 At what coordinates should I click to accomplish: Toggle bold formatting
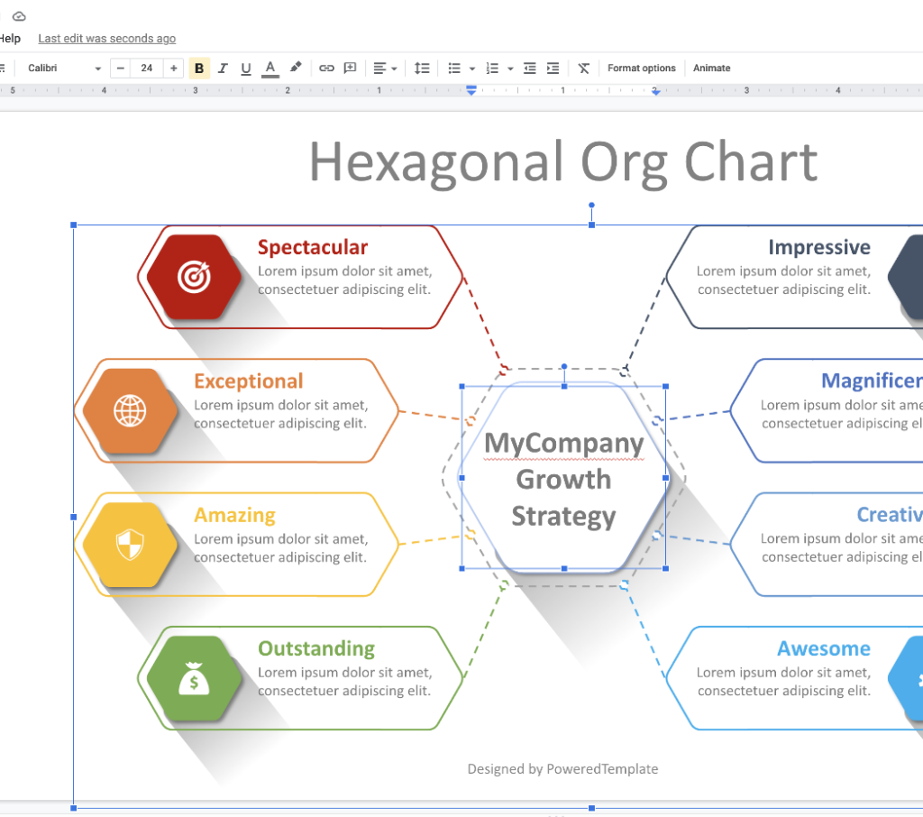pos(199,69)
